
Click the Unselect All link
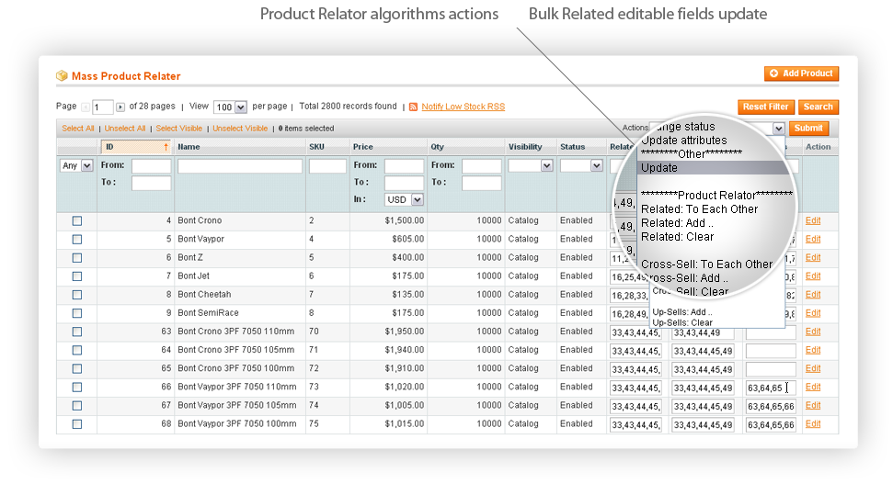tap(125, 129)
